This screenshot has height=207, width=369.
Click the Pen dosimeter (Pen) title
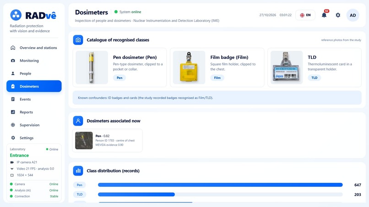tap(135, 57)
